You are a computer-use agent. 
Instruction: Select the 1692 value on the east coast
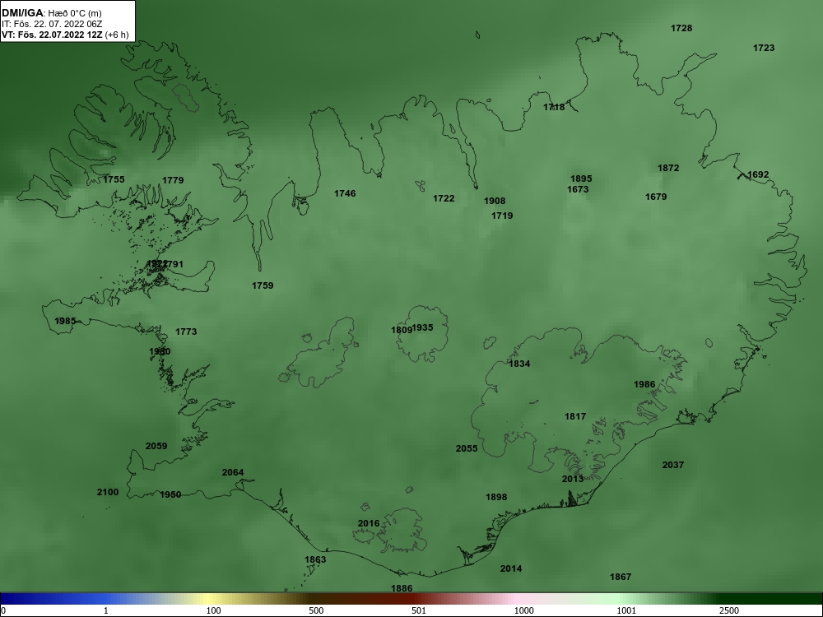tap(758, 174)
